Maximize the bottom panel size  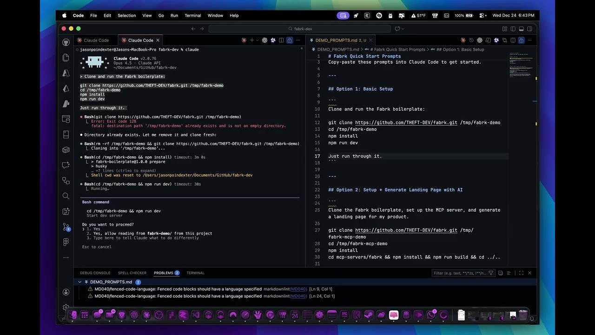pos(521,273)
